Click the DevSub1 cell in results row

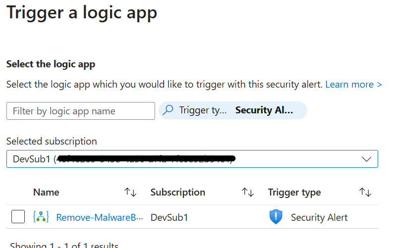pyautogui.click(x=169, y=217)
